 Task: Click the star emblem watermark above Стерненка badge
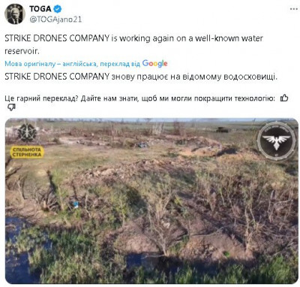[x=27, y=132]
